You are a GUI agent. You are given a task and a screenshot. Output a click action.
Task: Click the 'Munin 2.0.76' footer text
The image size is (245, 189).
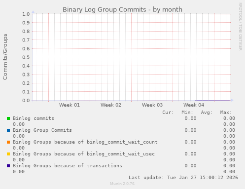pyautogui.click(x=122, y=184)
